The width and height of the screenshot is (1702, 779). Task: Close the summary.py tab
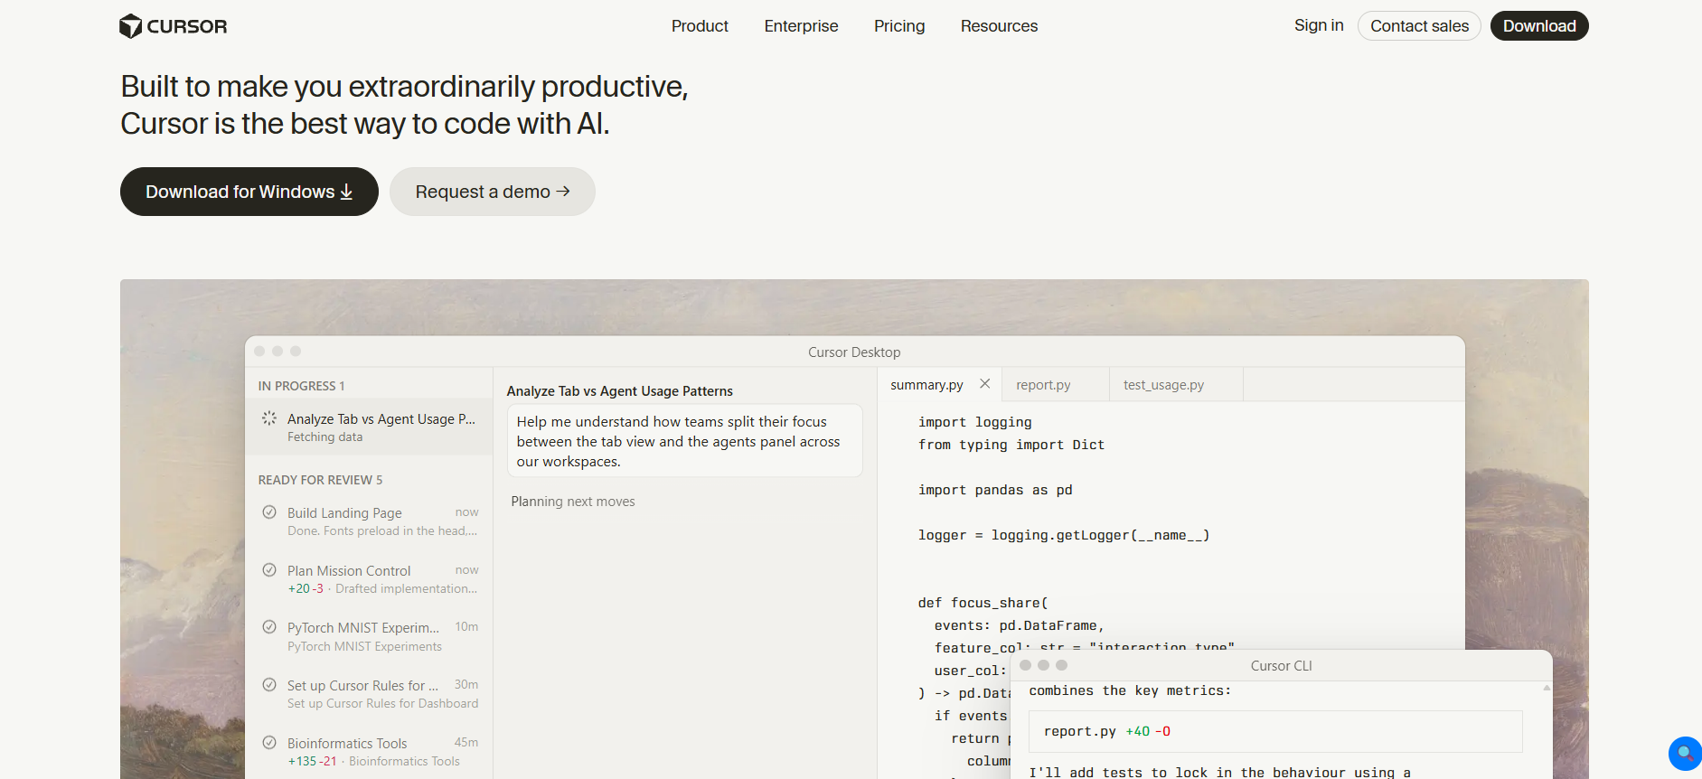coord(985,384)
